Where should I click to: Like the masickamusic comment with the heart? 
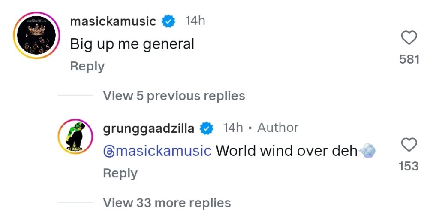409,38
